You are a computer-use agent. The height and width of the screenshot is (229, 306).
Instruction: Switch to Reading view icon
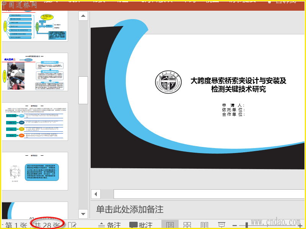click(204, 225)
